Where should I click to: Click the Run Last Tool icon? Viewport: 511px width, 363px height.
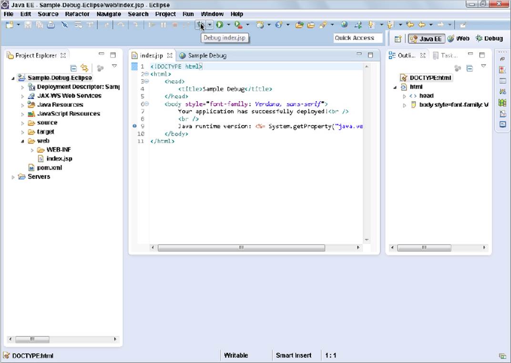[x=238, y=25]
